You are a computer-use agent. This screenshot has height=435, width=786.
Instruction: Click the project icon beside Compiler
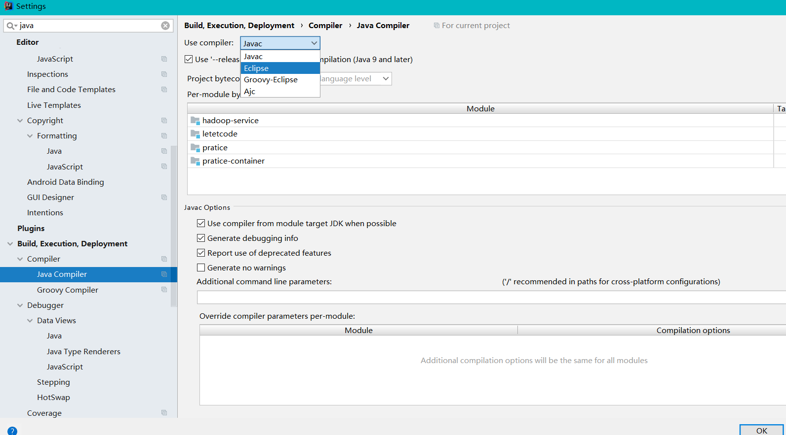(164, 259)
